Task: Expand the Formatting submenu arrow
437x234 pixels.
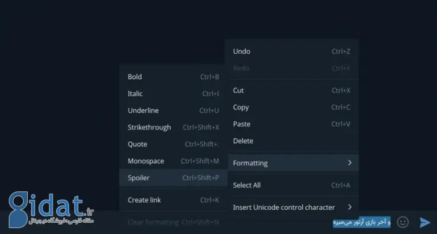Action: pos(350,162)
